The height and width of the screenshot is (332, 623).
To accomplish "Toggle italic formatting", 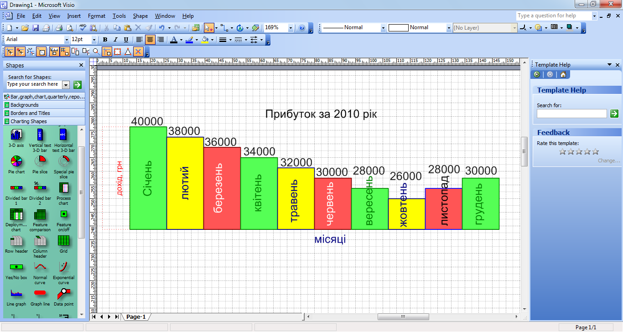I will click(115, 40).
